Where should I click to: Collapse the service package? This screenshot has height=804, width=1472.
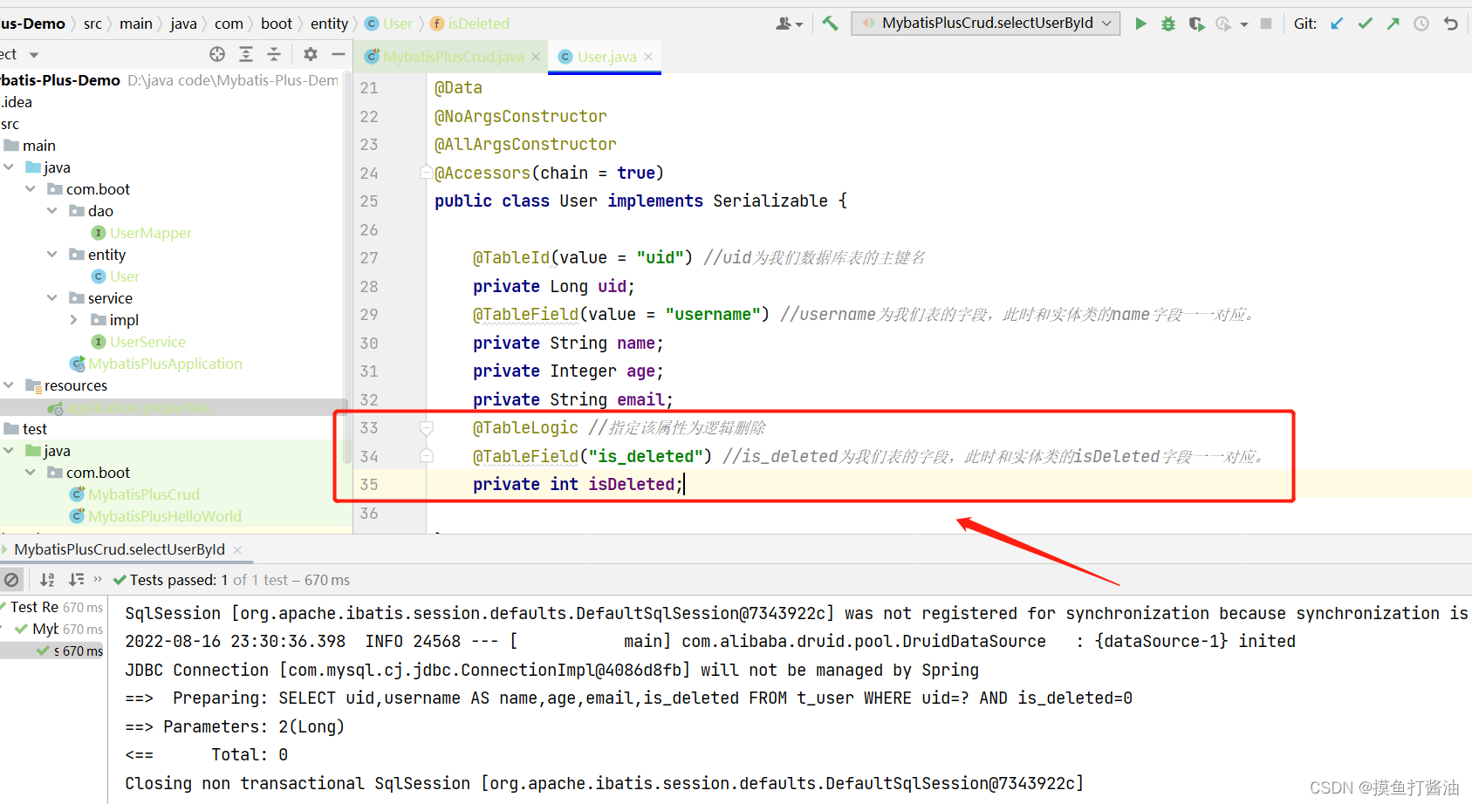52,298
